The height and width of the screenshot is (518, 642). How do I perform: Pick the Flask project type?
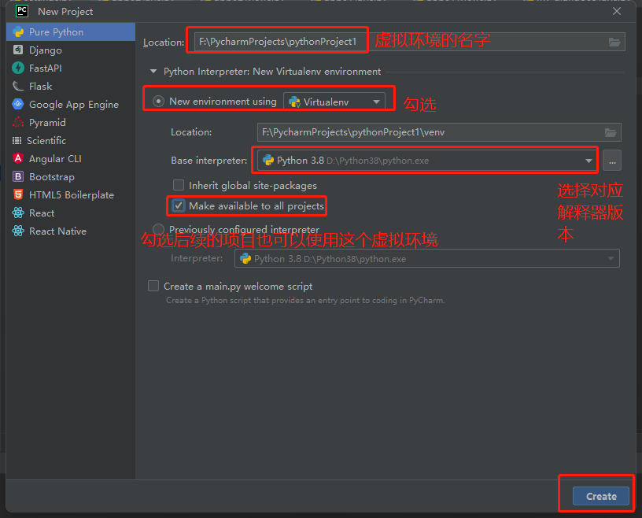pos(71,86)
